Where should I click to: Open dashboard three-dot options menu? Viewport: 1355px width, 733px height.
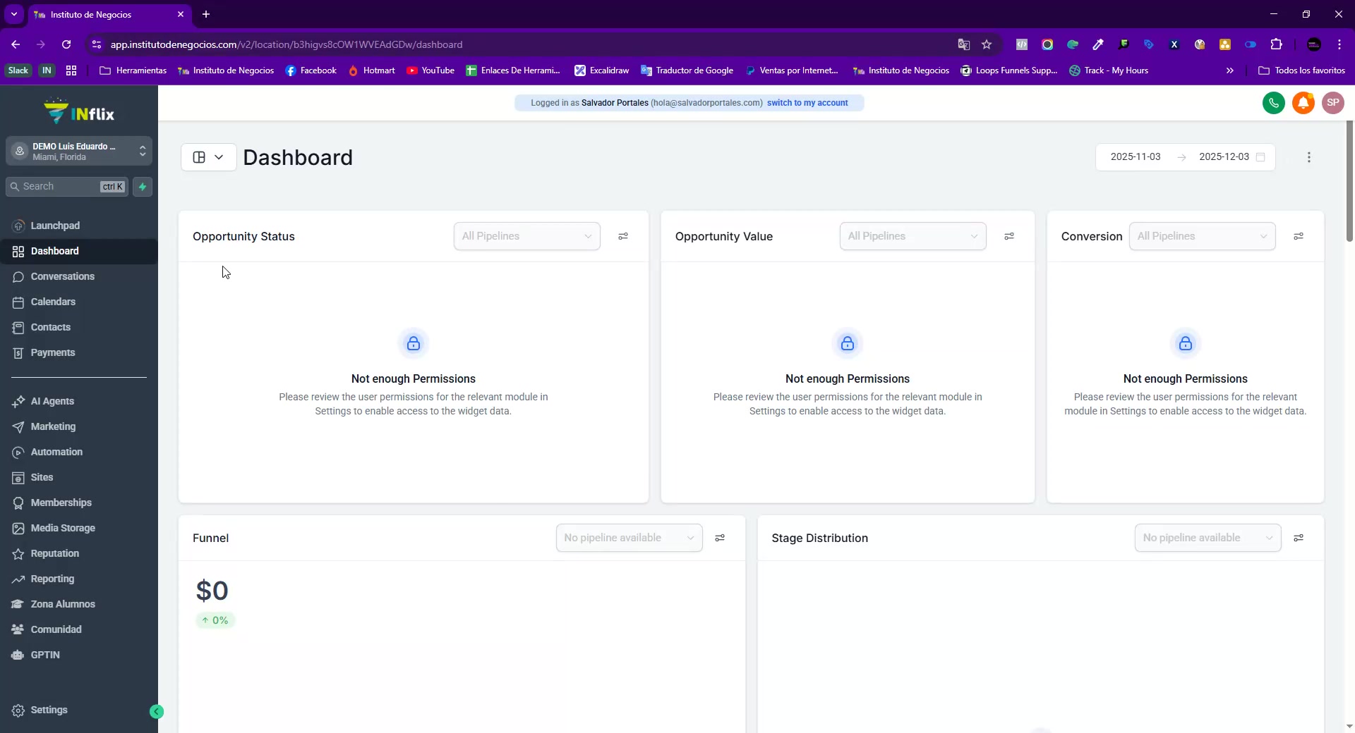click(1308, 157)
